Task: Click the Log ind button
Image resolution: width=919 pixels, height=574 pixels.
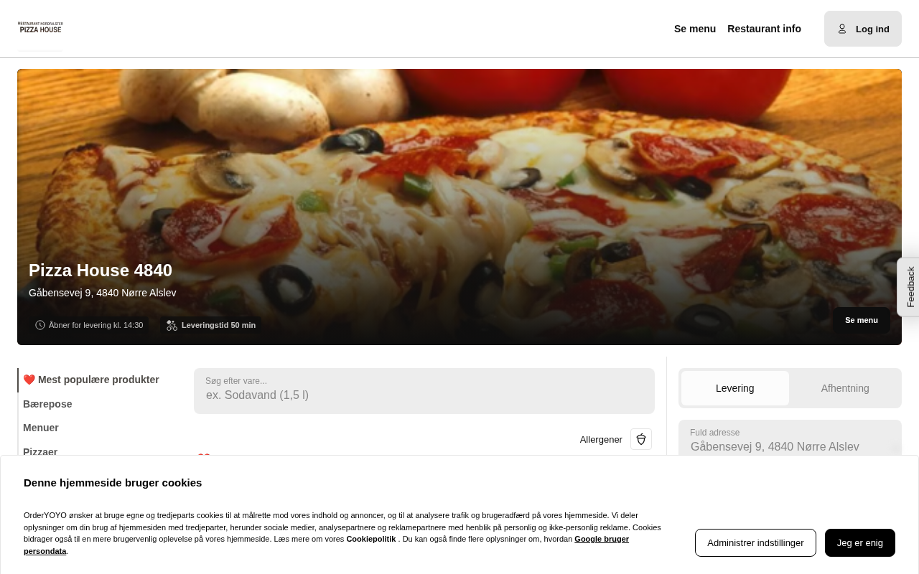Action: click(863, 29)
